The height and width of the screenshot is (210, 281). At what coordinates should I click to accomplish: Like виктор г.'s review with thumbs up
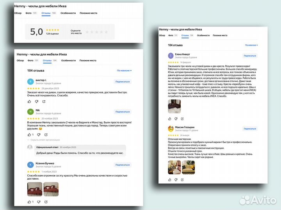click(x=29, y=101)
